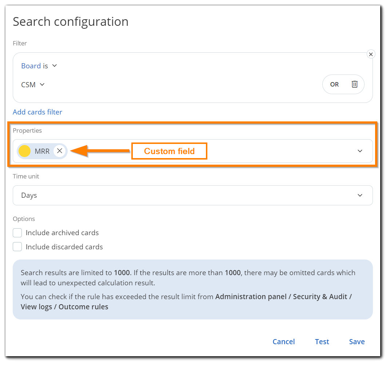Open the Time unit Days dropdown

pyautogui.click(x=192, y=195)
